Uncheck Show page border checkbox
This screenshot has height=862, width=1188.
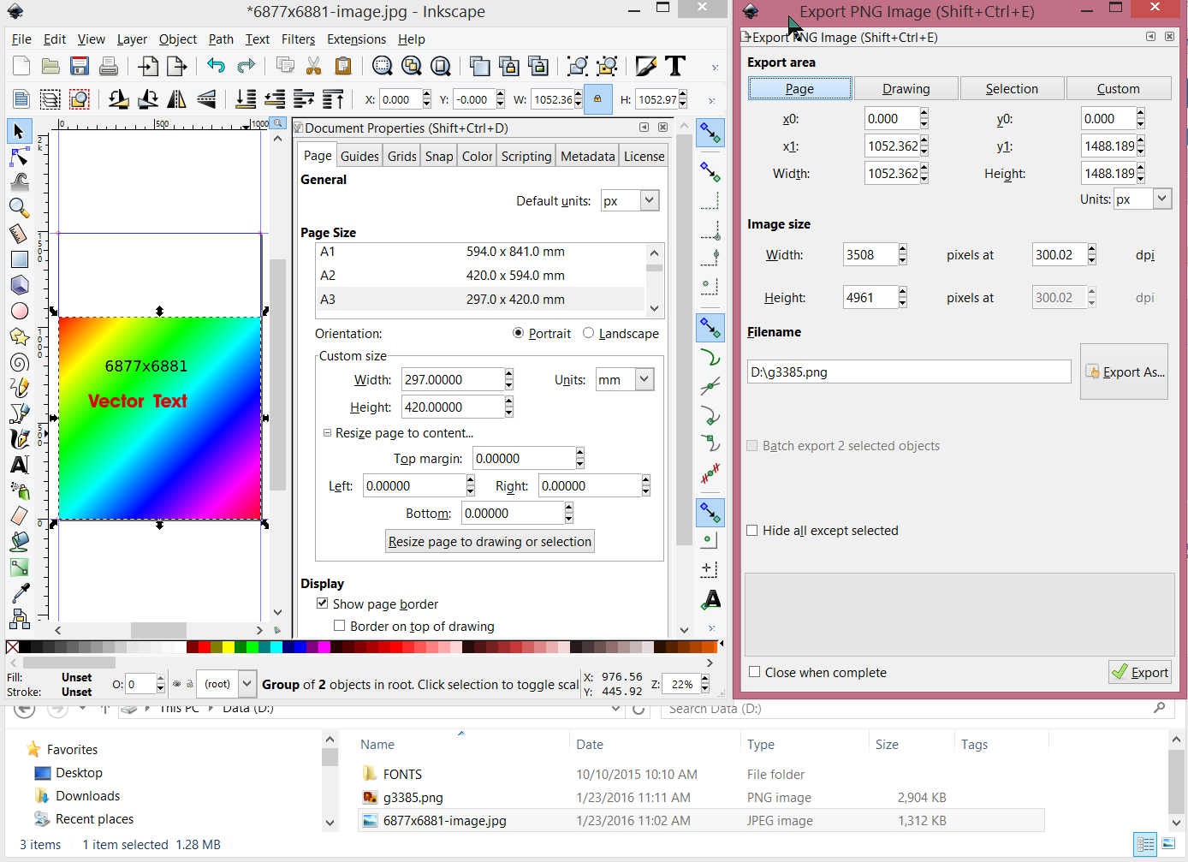click(x=323, y=603)
